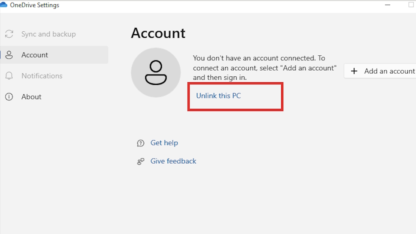Select the Account sidebar item

tap(54, 55)
